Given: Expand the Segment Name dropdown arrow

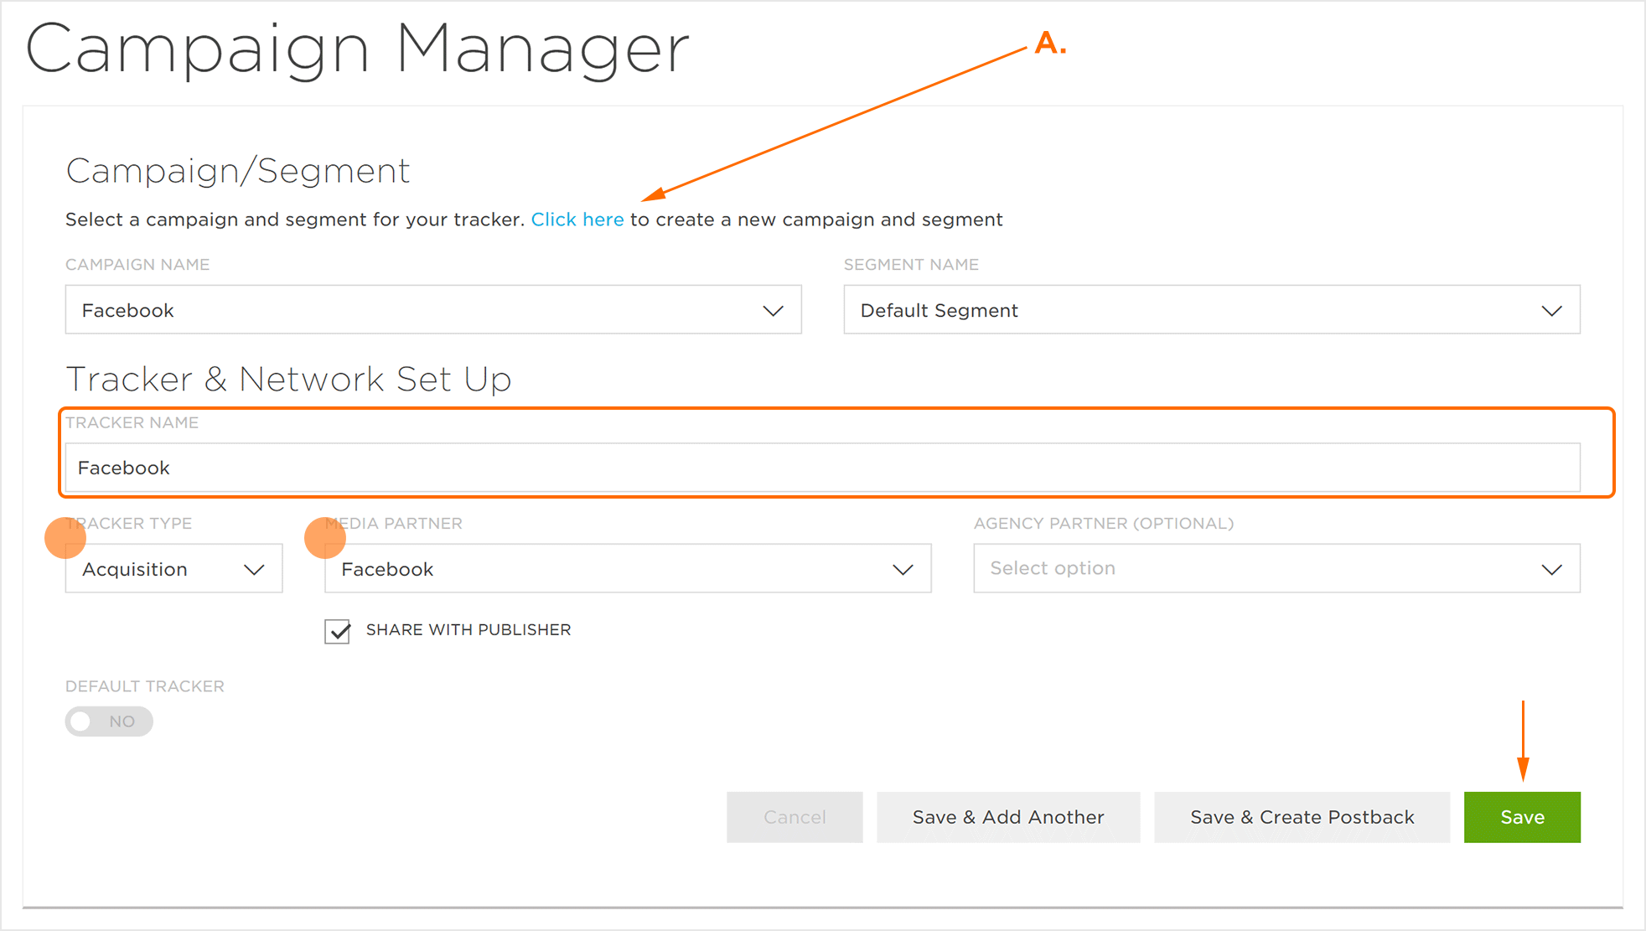Looking at the screenshot, I should (x=1551, y=311).
